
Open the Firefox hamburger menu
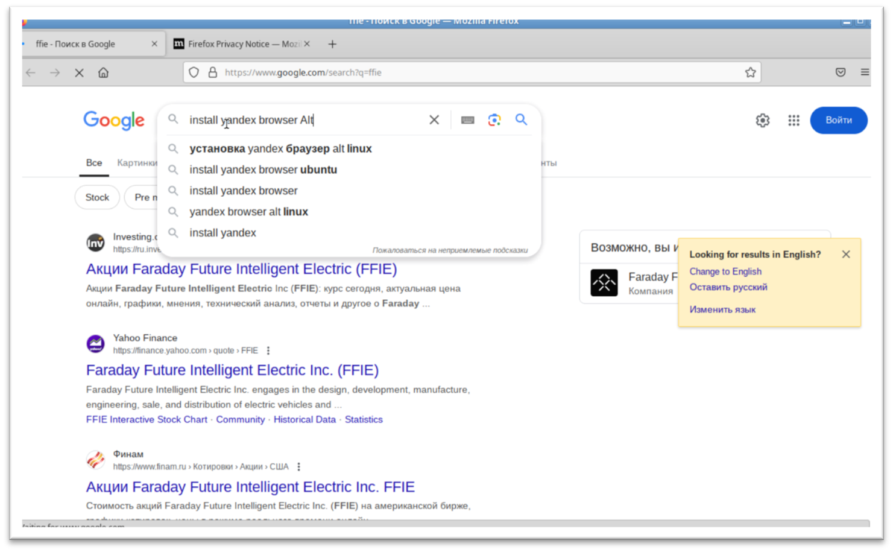[864, 72]
